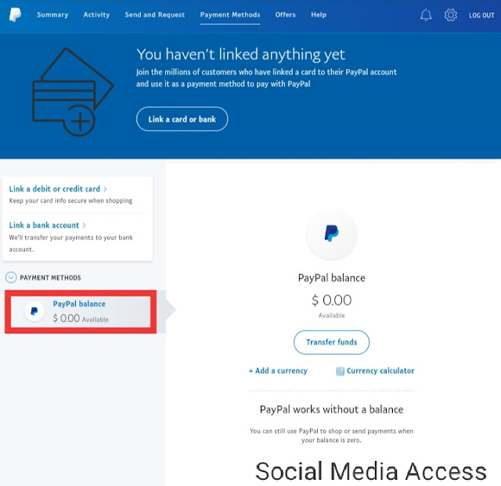
Task: Log out of the account
Action: coord(481,16)
